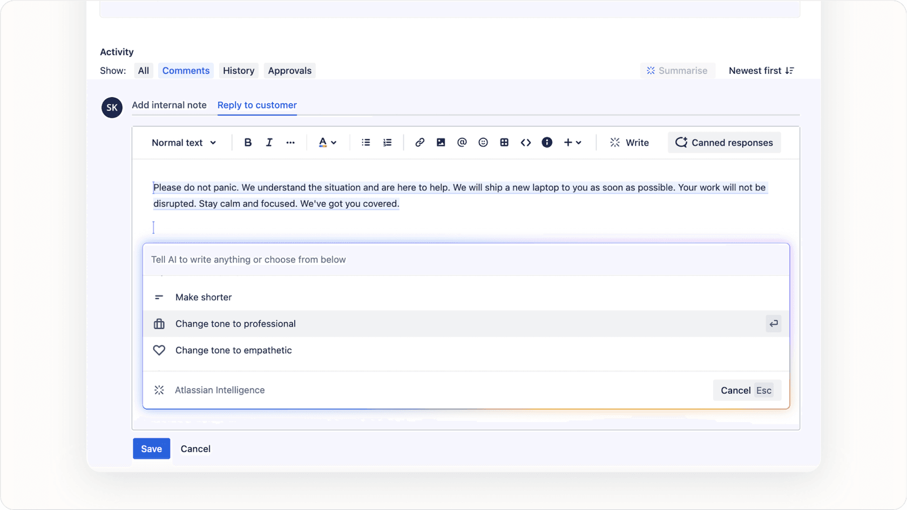Change sort order via Newest first
907x510 pixels.
click(x=761, y=70)
